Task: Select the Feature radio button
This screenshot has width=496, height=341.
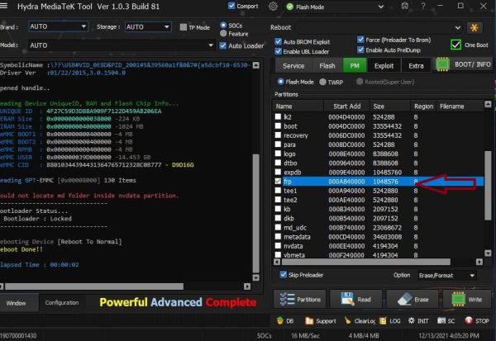Action: 223,33
